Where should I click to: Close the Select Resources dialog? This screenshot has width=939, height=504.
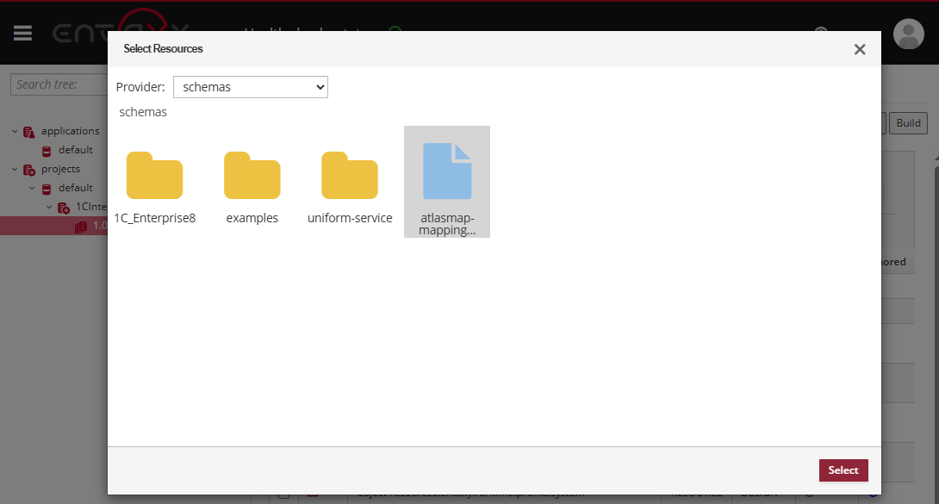[x=859, y=49]
